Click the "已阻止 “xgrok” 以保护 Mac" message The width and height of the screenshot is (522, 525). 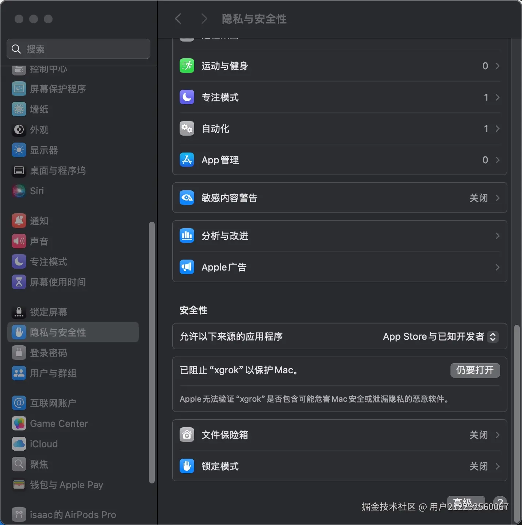point(239,370)
